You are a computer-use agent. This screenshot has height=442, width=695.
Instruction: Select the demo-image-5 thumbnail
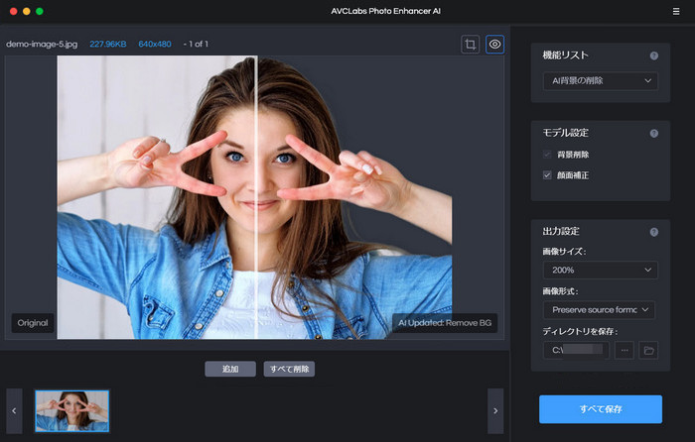pyautogui.click(x=71, y=411)
